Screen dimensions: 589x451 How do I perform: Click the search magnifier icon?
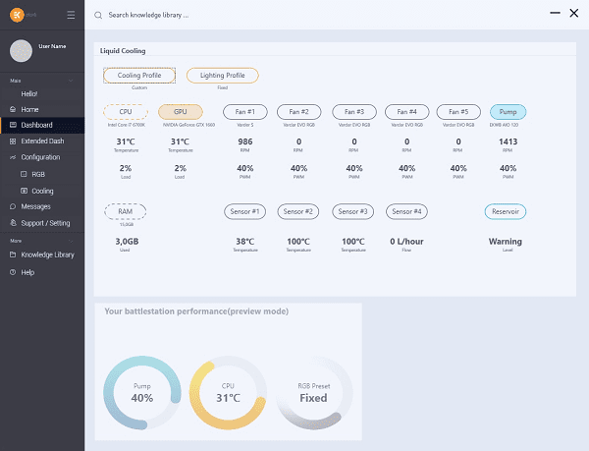[98, 16]
